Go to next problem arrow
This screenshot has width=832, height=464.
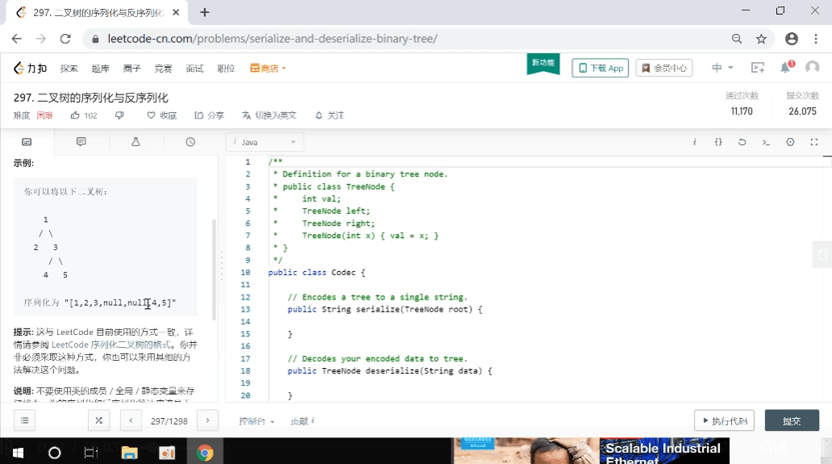point(207,420)
